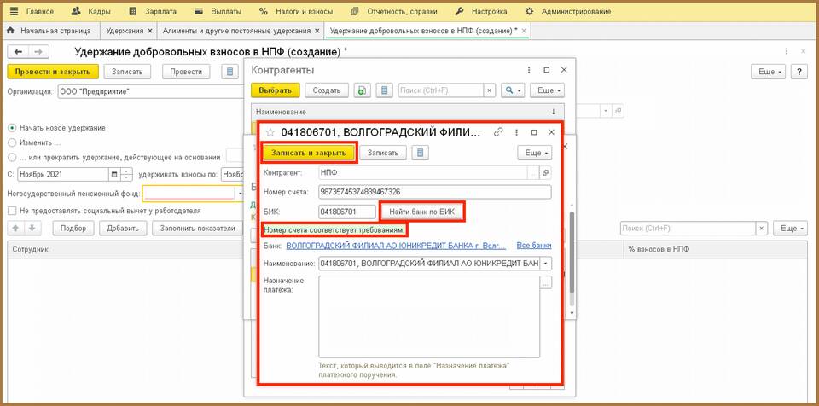Switch to Алименты и другие постоянные удержания tab
This screenshot has height=406, width=819.
pos(236,31)
